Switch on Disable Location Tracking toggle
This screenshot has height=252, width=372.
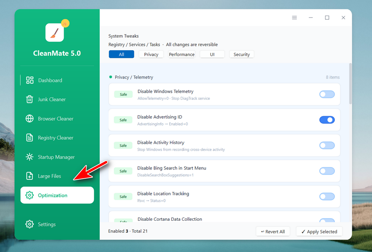click(327, 197)
